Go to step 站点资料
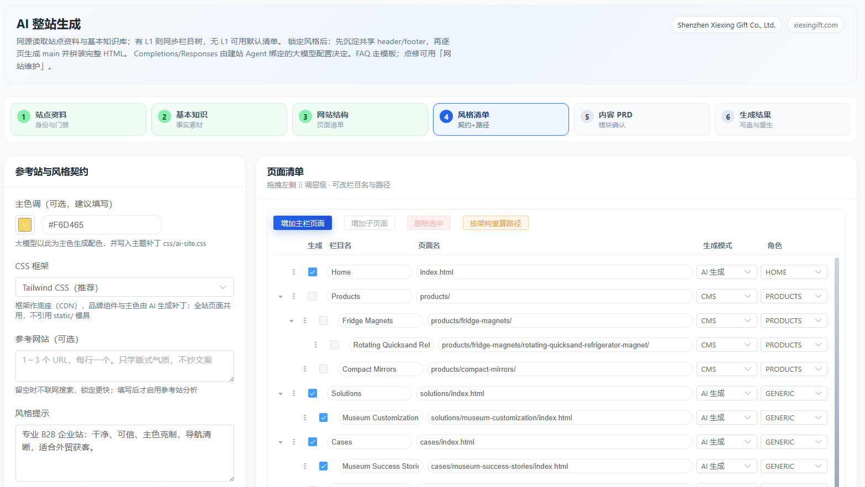Viewport: 865px width, 487px height. (78, 119)
